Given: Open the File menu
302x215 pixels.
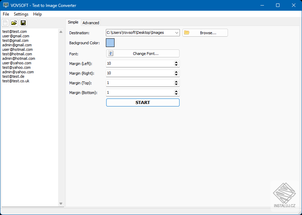Looking at the screenshot, I should coord(6,14).
